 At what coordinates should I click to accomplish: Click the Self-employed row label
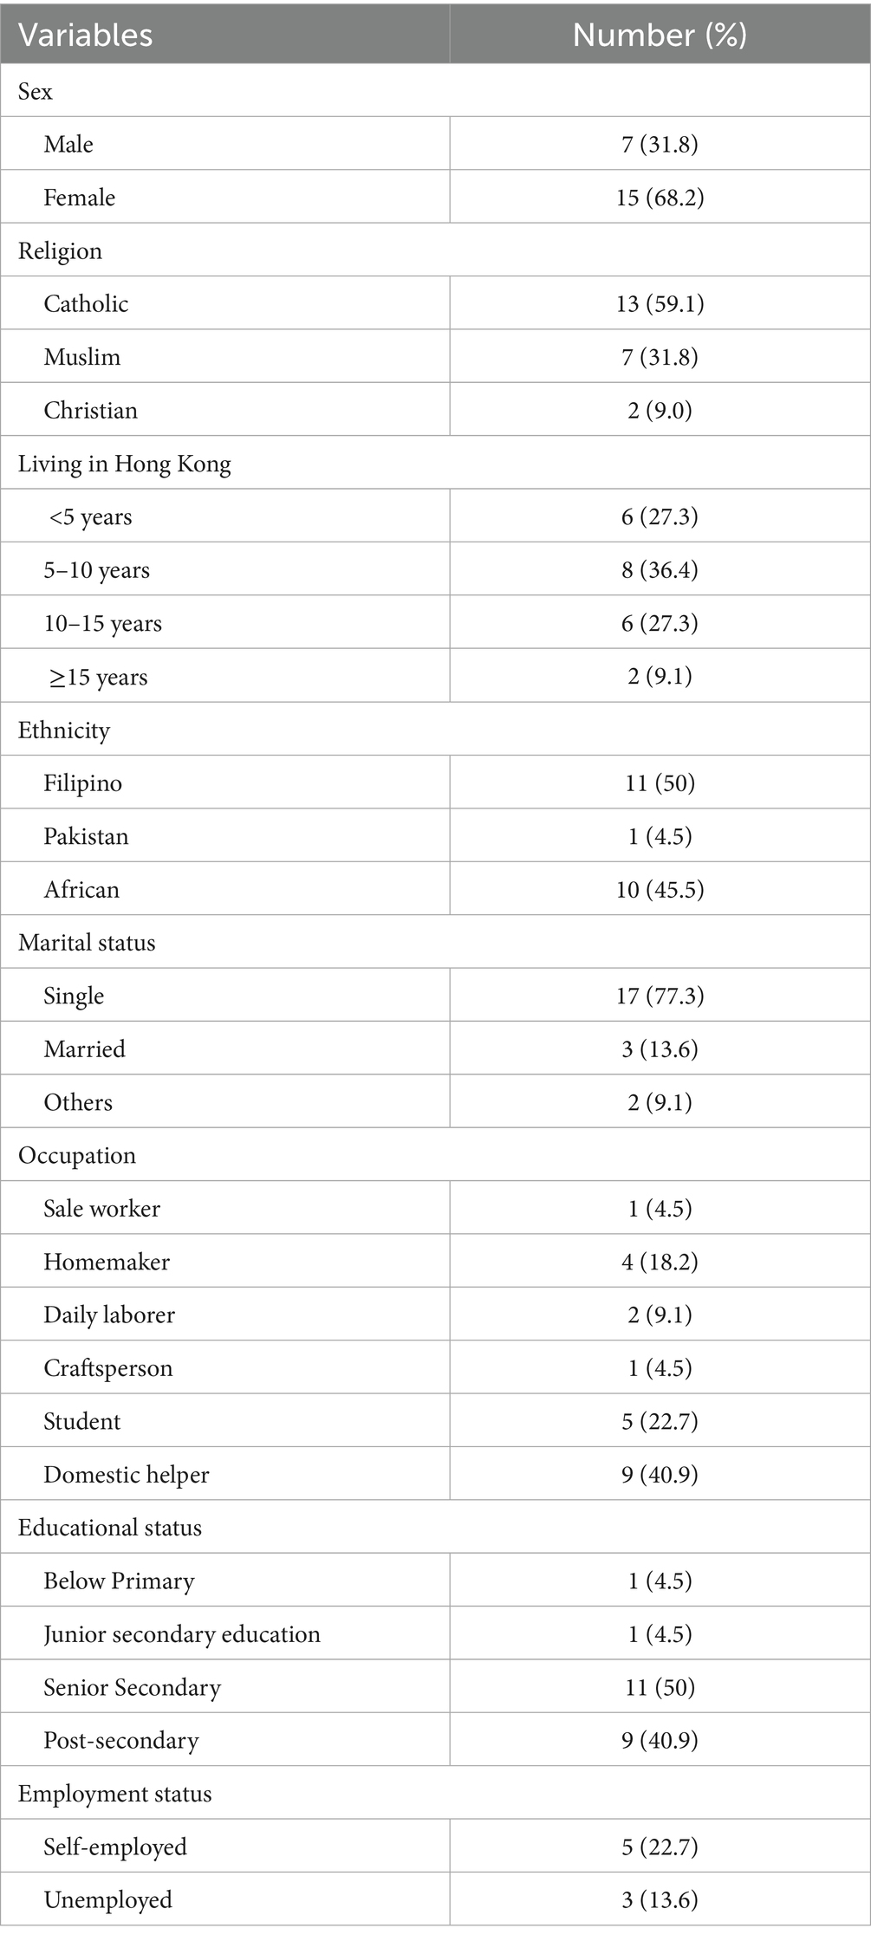pyautogui.click(x=115, y=1847)
